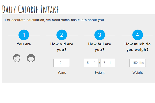Select the male face icon
The image size is (155, 103).
coord(17,58)
